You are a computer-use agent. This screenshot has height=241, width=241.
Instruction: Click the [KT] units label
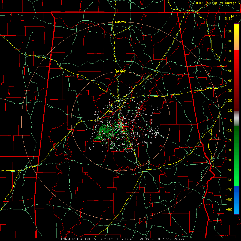click(229, 18)
